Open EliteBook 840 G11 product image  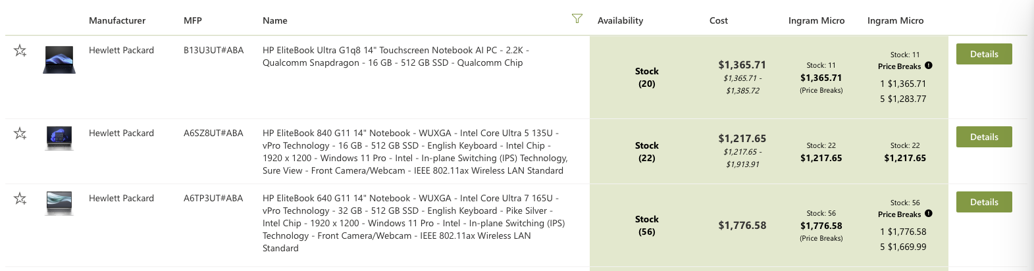tap(59, 138)
